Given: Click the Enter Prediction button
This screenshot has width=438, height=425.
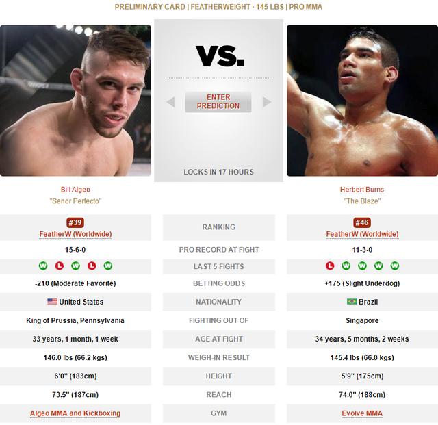Looking at the screenshot, I should [218, 102].
